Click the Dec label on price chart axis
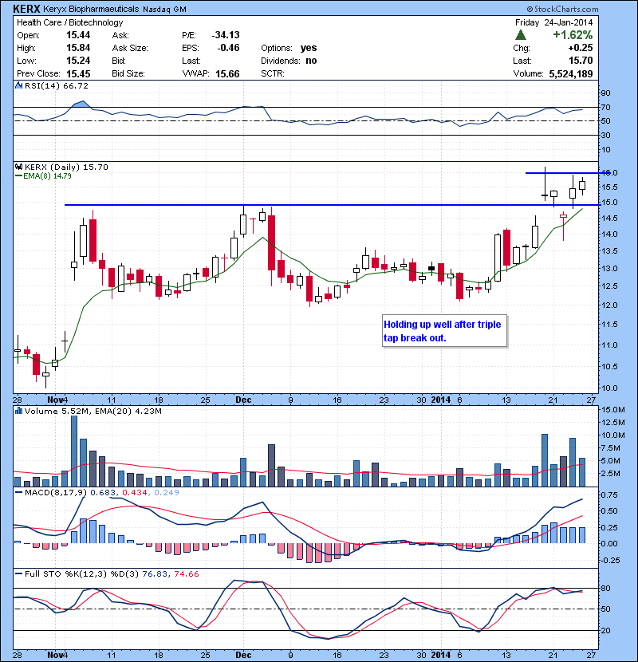The image size is (638, 662). tap(243, 400)
